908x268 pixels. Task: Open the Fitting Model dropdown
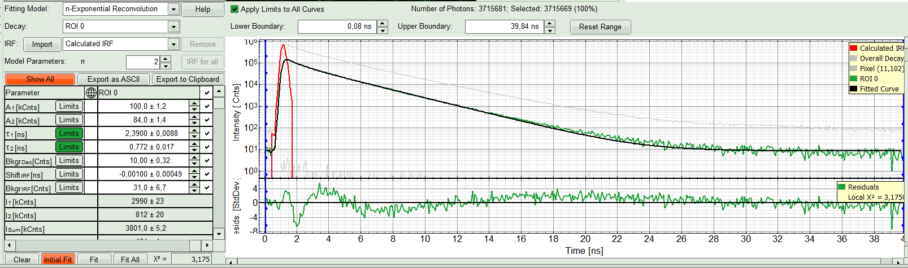173,9
